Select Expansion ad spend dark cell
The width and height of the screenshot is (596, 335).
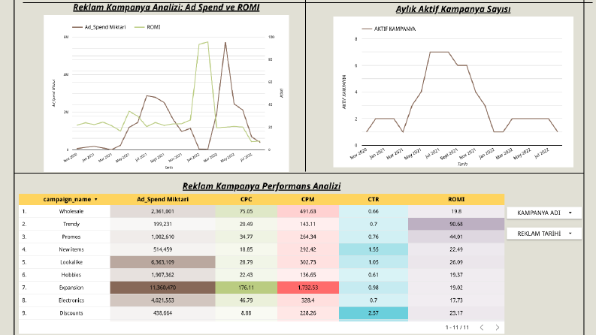(x=162, y=288)
